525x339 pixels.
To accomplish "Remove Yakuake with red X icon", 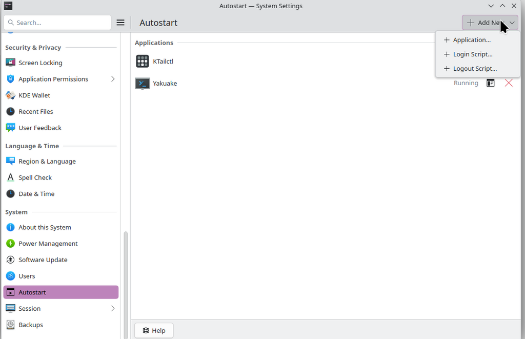I will pyautogui.click(x=509, y=83).
